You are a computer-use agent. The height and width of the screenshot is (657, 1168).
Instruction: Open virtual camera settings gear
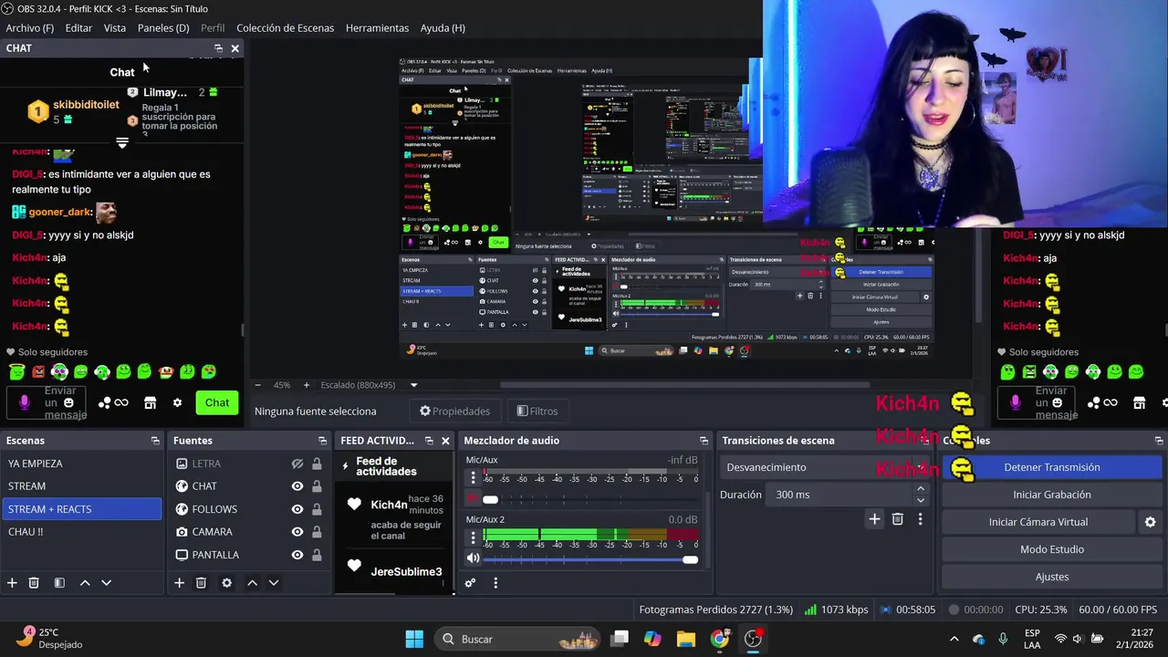[1150, 522]
